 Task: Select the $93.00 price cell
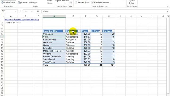pos(86,40)
